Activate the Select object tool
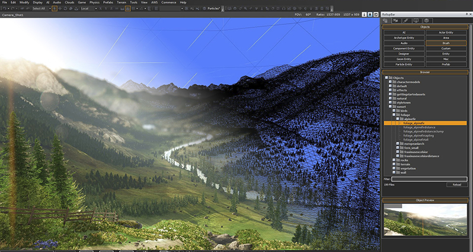Image resolution: width=473 pixels, height=252 pixels. (x=56, y=9)
